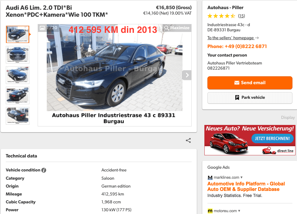This screenshot has height=214, width=297.
Task: Open the 15 seller reviews link
Action: tap(241, 16)
